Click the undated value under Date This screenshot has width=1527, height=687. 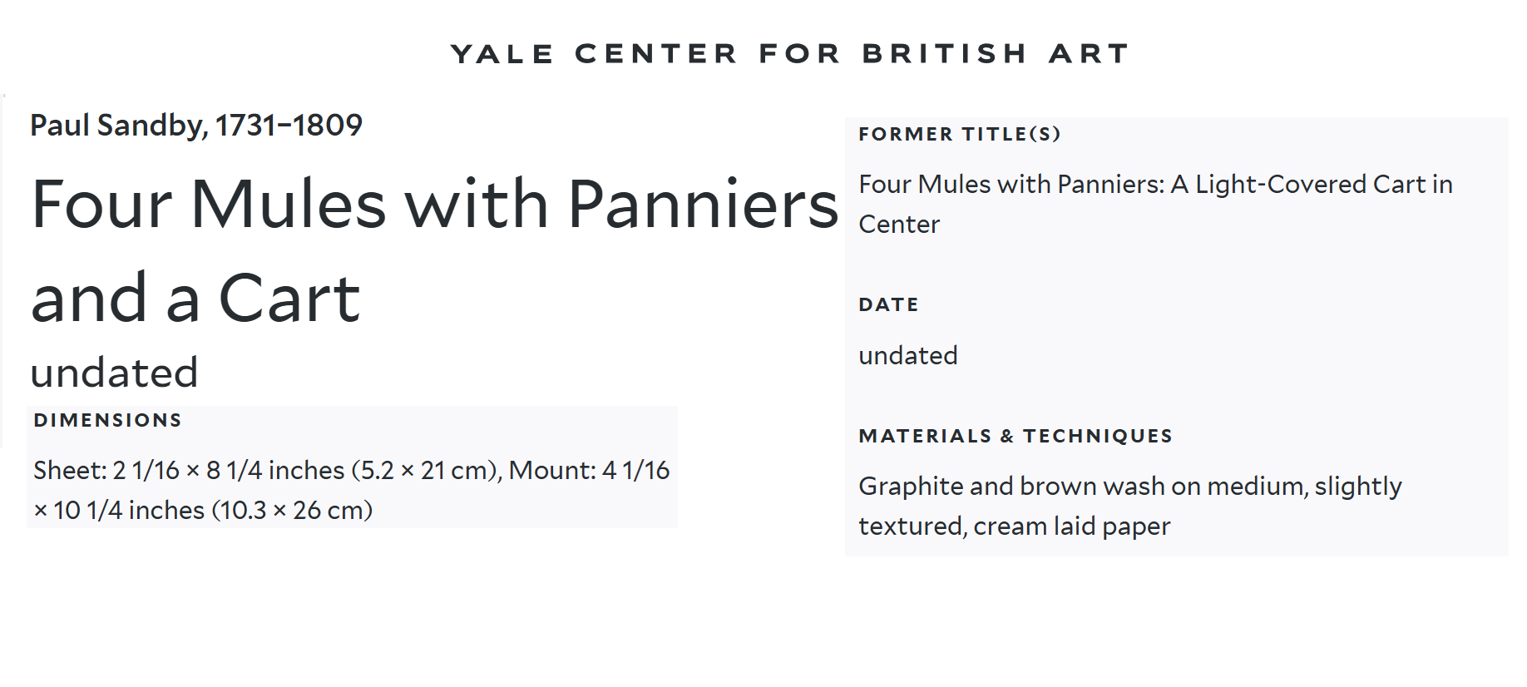click(x=908, y=355)
